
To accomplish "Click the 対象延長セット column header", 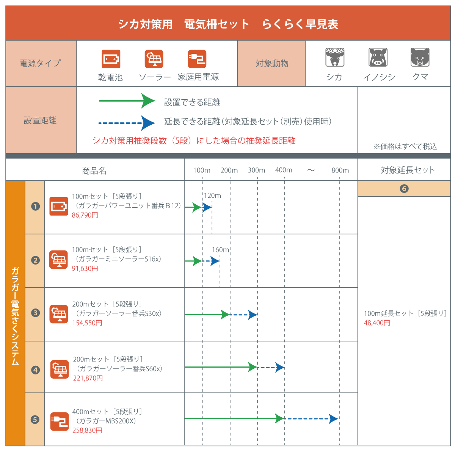I will coord(408,170).
